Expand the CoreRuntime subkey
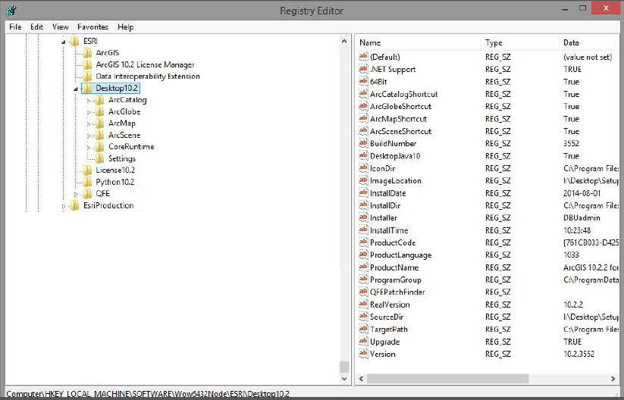Screen dimensions: 624x400 click(89, 147)
